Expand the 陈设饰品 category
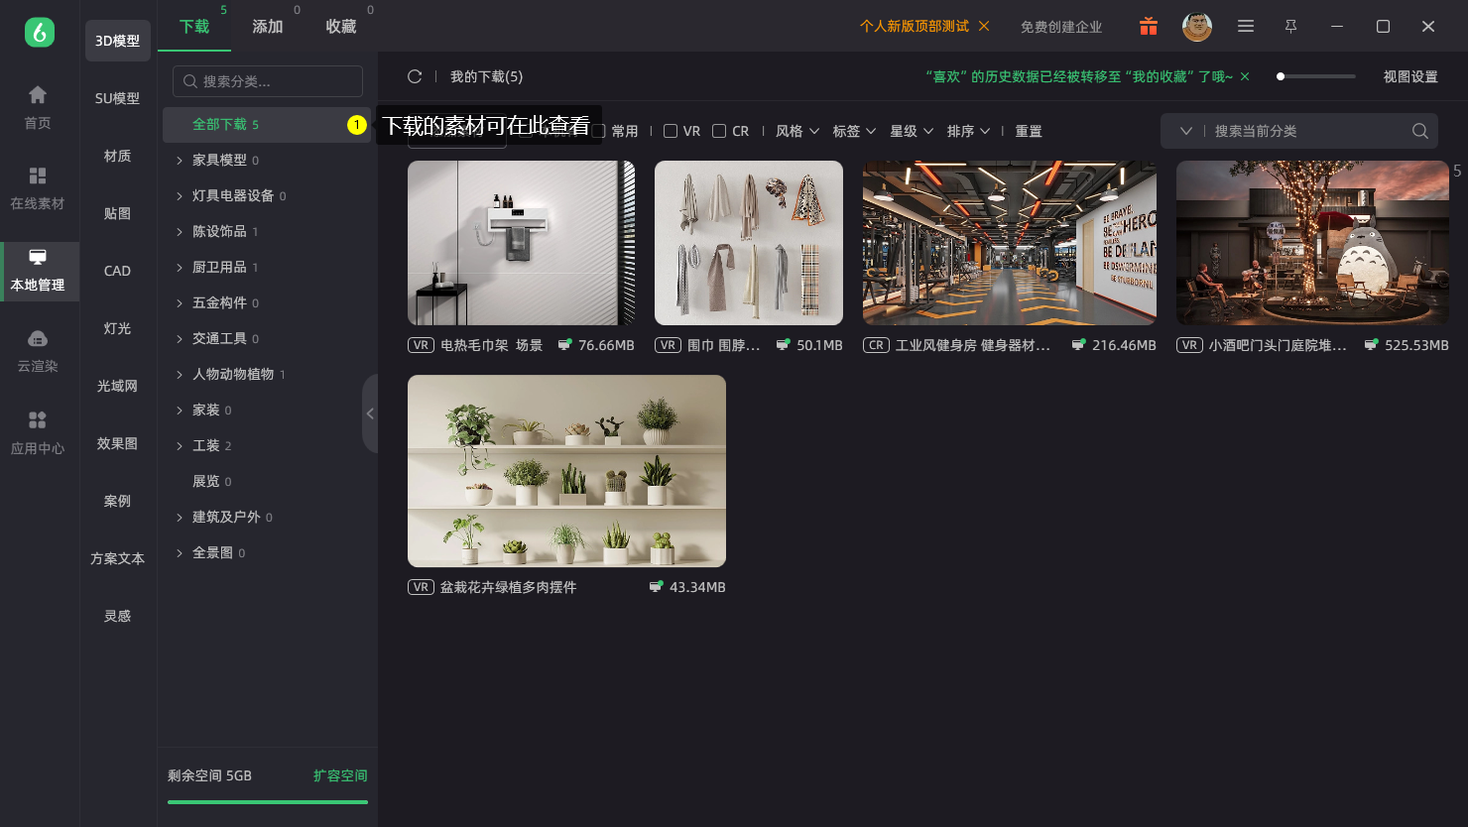Viewport: 1468px width, 827px height. (180, 232)
